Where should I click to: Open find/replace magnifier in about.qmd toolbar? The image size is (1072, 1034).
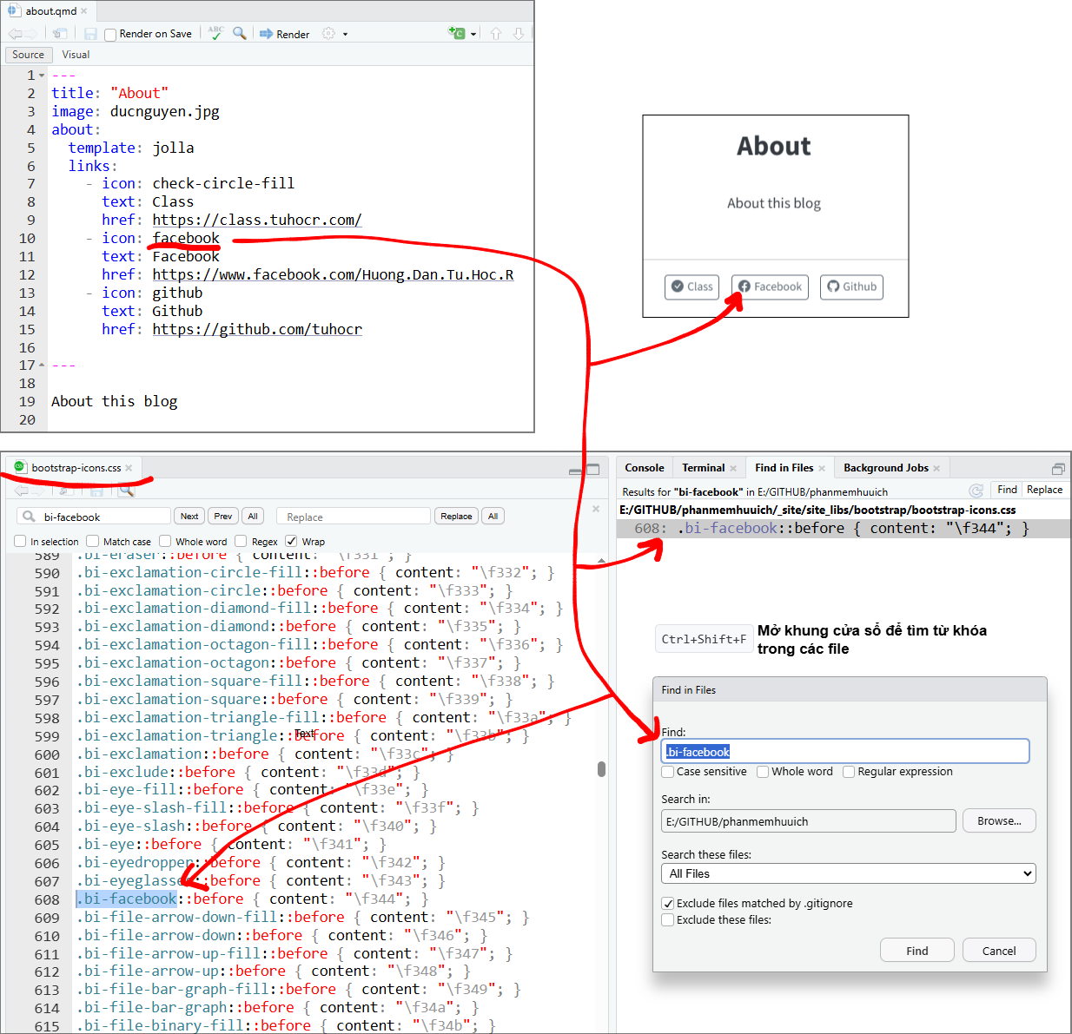click(x=240, y=33)
